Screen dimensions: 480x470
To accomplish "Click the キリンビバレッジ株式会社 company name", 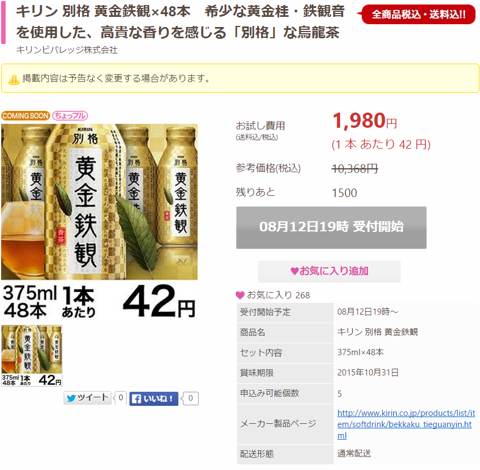I will click(67, 50).
